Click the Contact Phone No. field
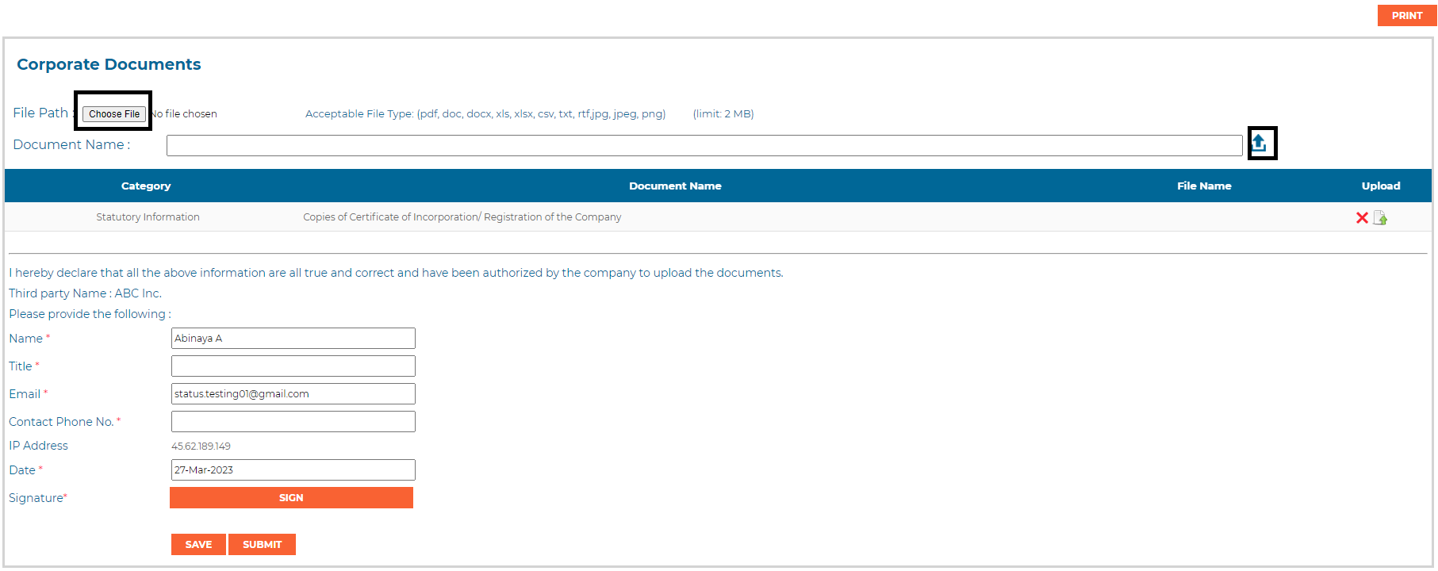Screen dimensions: 1438x571 coord(293,422)
